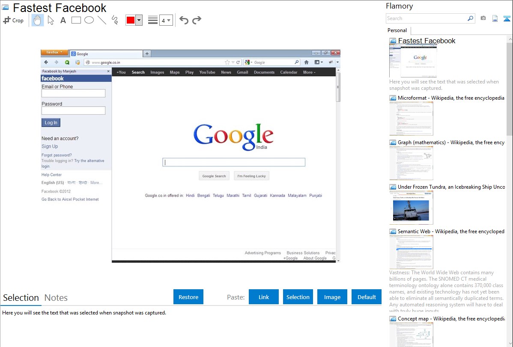Click the 'Under Frozen Tundra' snapshot title

tap(451, 187)
